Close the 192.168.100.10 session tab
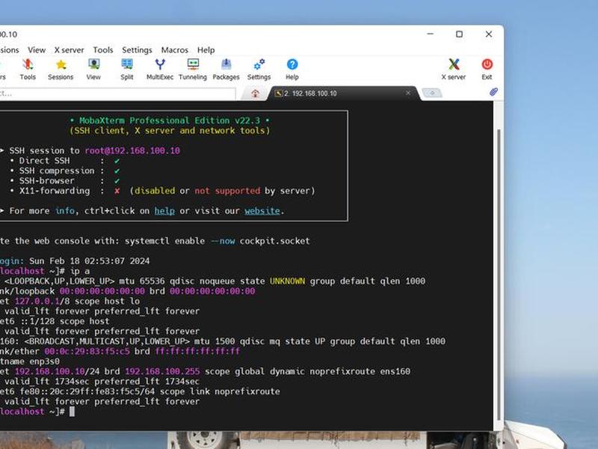598x449 pixels. coord(408,93)
